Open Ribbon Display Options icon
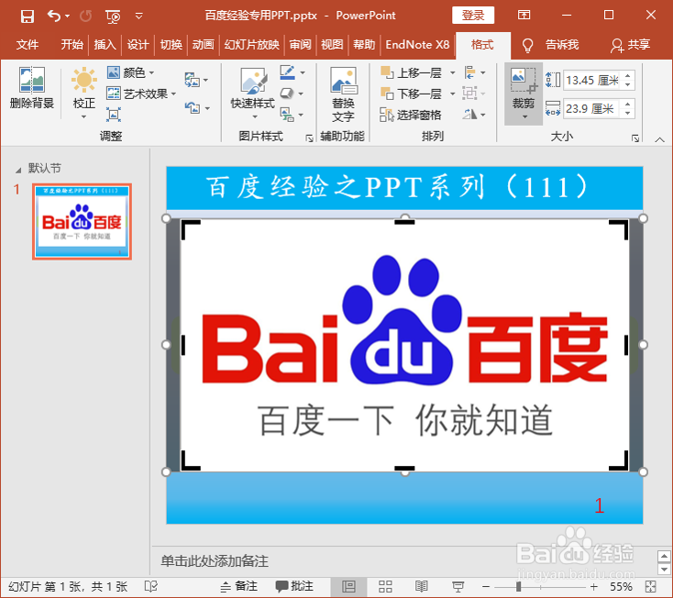The image size is (673, 598). 524,16
